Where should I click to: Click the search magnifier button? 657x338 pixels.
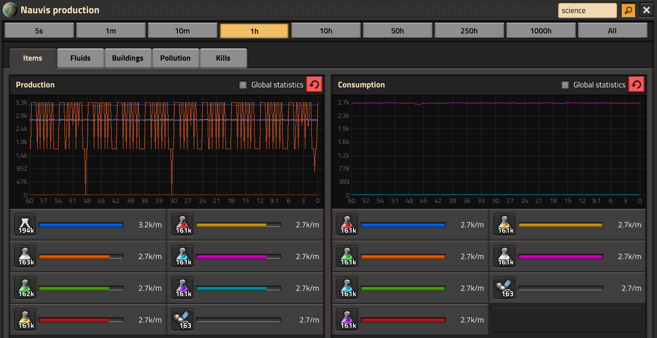pyautogui.click(x=628, y=10)
